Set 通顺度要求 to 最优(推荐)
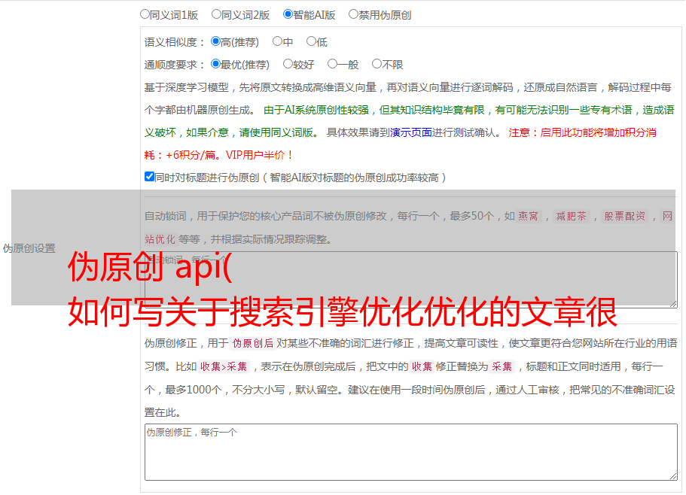 click(x=216, y=65)
